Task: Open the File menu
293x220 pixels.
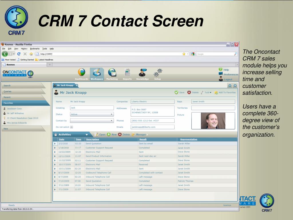Action: point(3,49)
